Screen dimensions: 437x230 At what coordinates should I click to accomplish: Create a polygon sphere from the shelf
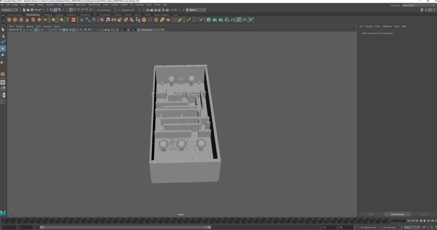tap(9, 20)
